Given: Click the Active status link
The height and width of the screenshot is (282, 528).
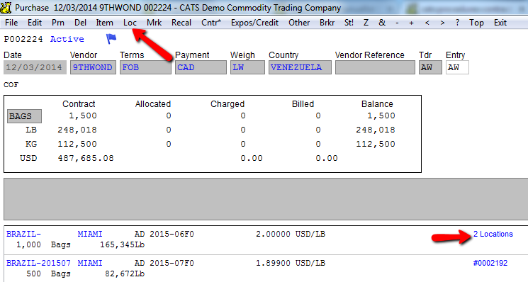Looking at the screenshot, I should click(67, 39).
